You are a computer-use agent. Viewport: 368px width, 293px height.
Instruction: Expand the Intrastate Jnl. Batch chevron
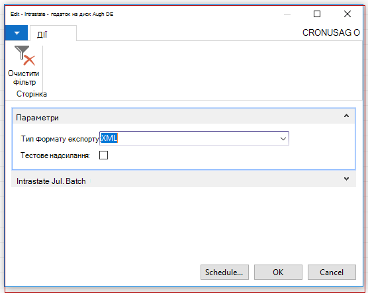(x=346, y=179)
